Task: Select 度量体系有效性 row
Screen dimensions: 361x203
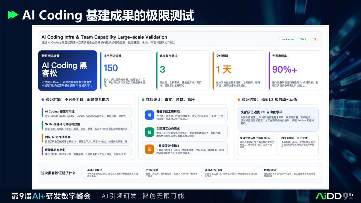Action: [x=87, y=151]
